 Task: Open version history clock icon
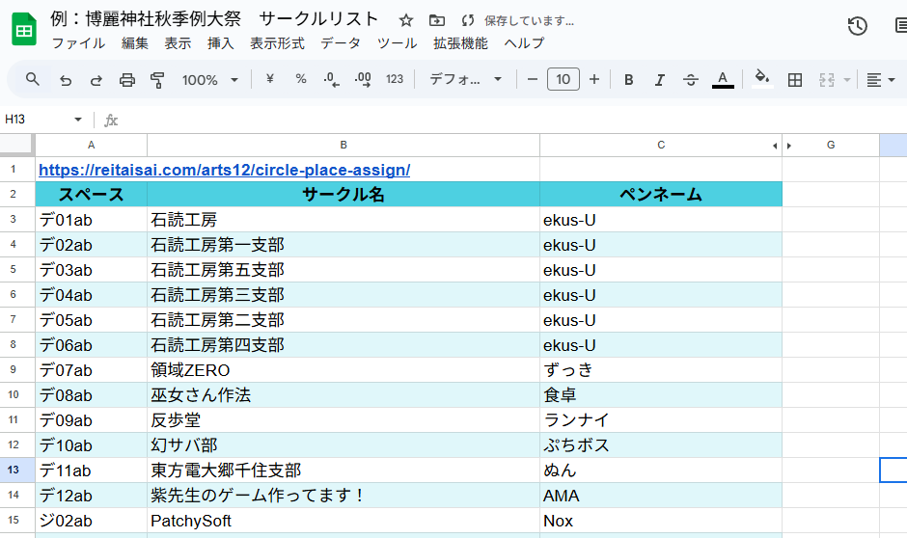click(x=857, y=26)
